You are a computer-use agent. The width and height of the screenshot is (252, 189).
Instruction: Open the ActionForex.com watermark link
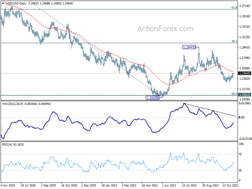163,29
